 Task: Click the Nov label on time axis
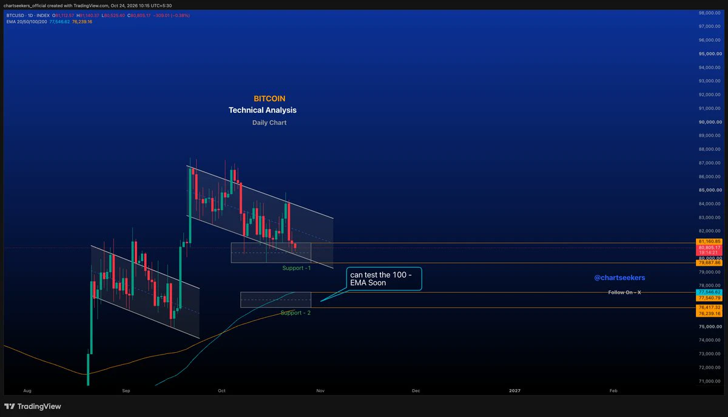pos(320,392)
